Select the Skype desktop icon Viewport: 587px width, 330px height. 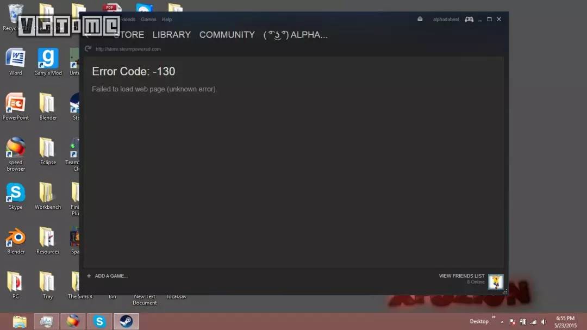pyautogui.click(x=15, y=196)
